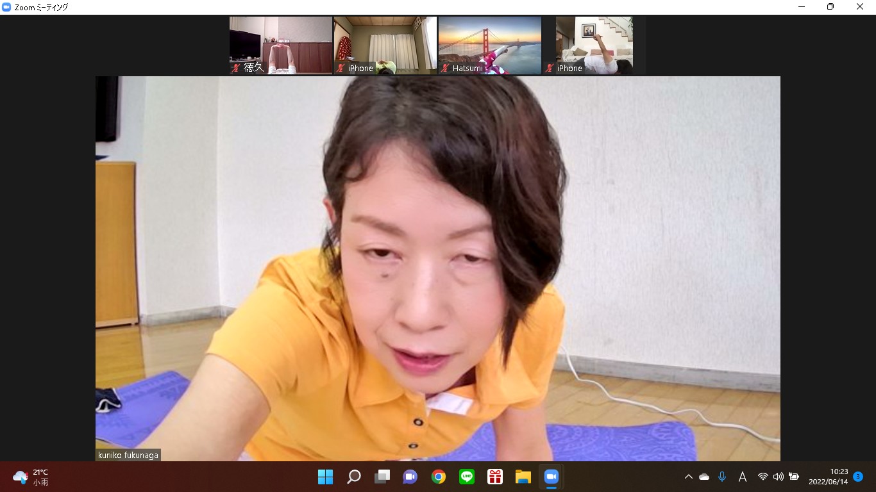Switch IME input mode A indicator
Image resolution: width=876 pixels, height=492 pixels.
743,477
